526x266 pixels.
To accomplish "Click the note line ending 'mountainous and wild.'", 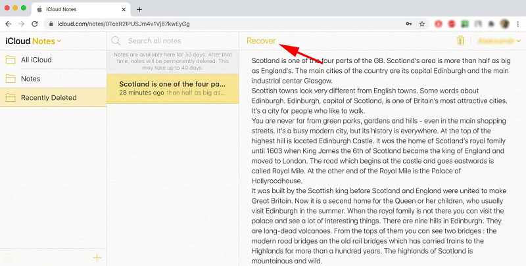I will pos(287,261).
